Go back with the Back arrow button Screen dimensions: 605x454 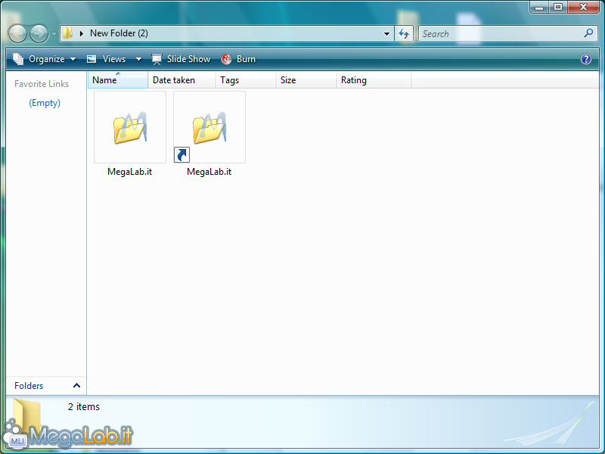pos(17,33)
